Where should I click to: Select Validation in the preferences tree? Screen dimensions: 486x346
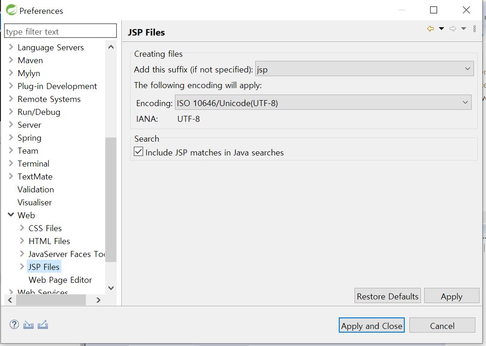coord(36,189)
